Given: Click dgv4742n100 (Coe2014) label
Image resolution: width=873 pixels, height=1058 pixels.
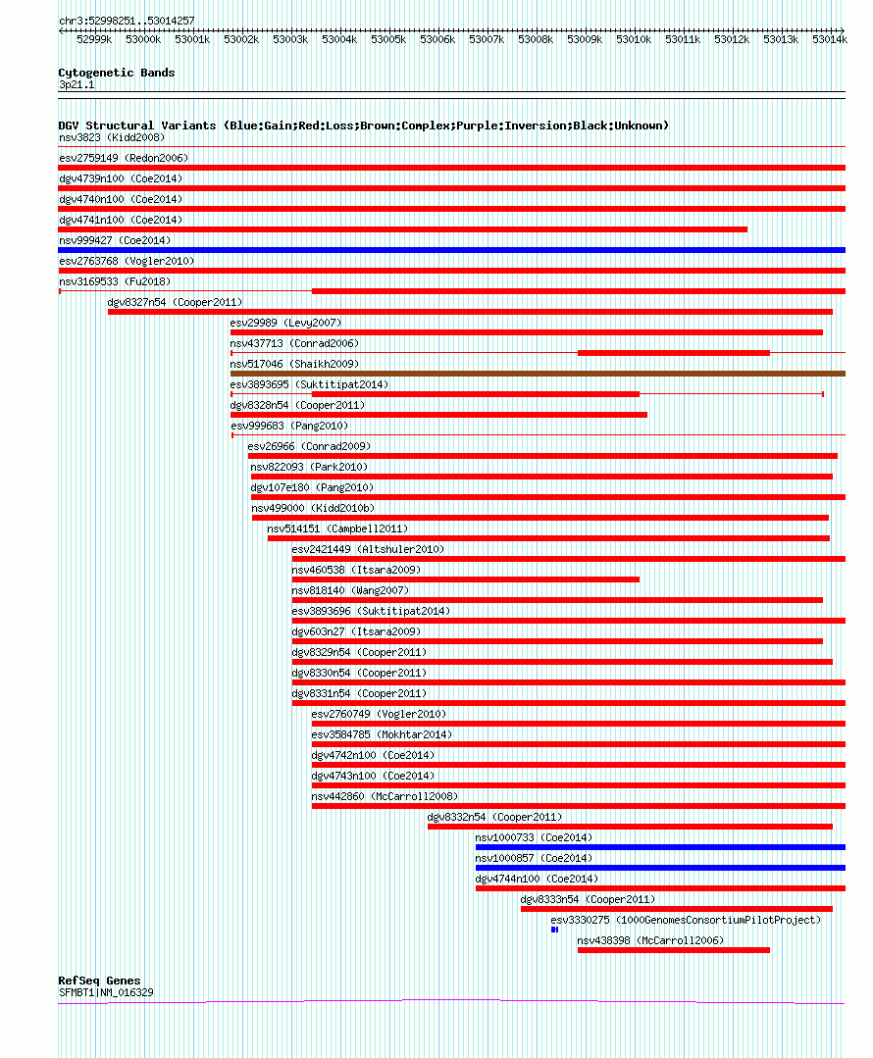Looking at the screenshot, I should pyautogui.click(x=373, y=755).
